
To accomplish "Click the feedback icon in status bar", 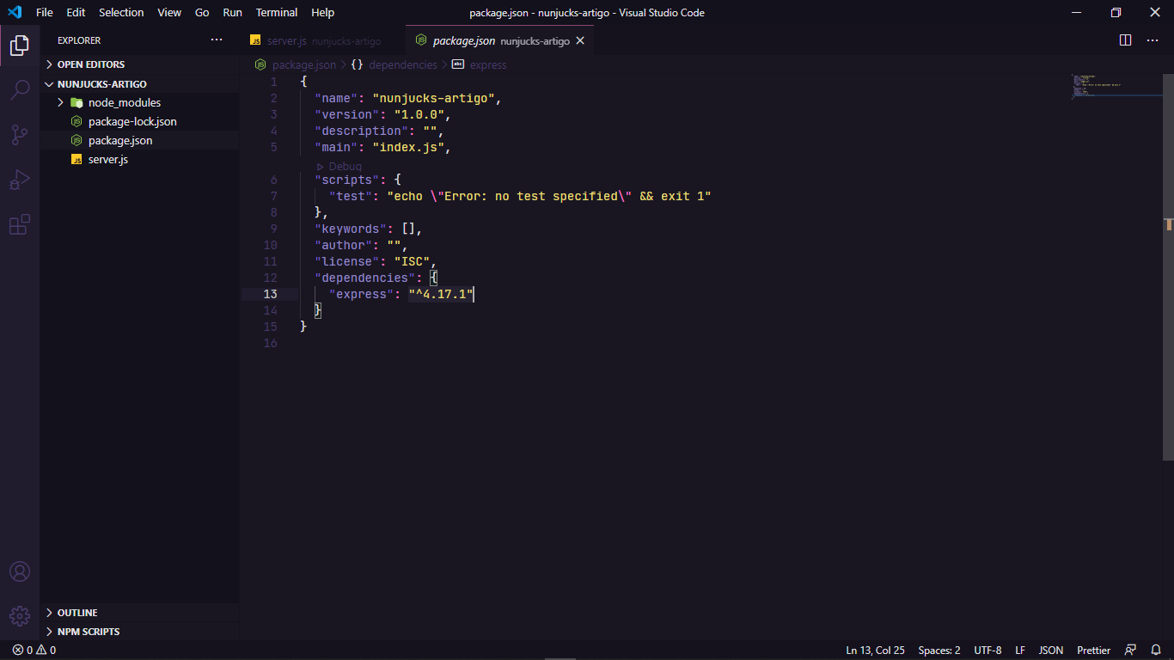I will pos(1131,651).
